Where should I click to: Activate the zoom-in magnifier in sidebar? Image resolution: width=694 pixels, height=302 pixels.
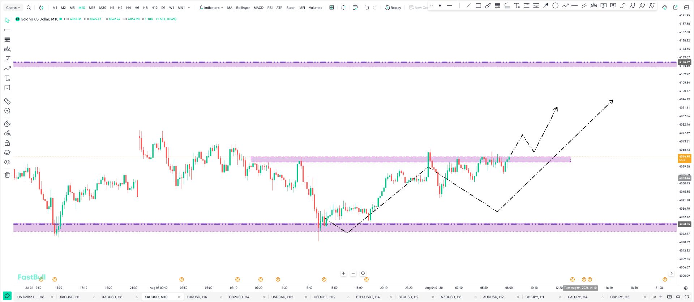coord(7,111)
